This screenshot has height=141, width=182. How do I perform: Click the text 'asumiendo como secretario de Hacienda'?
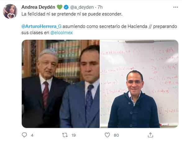[x=105, y=26]
